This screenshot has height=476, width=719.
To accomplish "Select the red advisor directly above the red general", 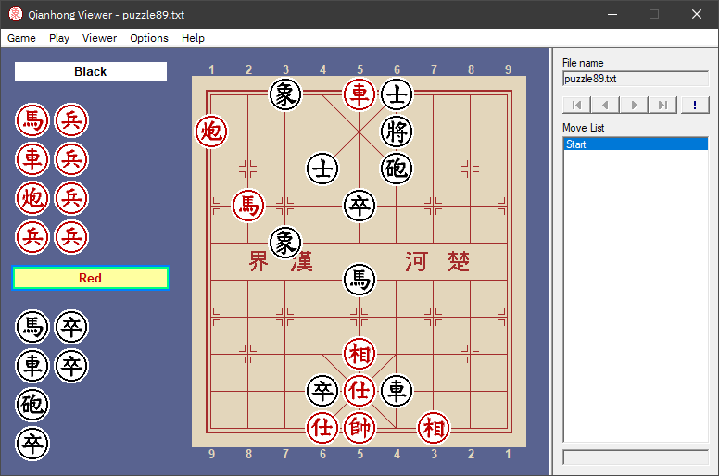I will (359, 391).
